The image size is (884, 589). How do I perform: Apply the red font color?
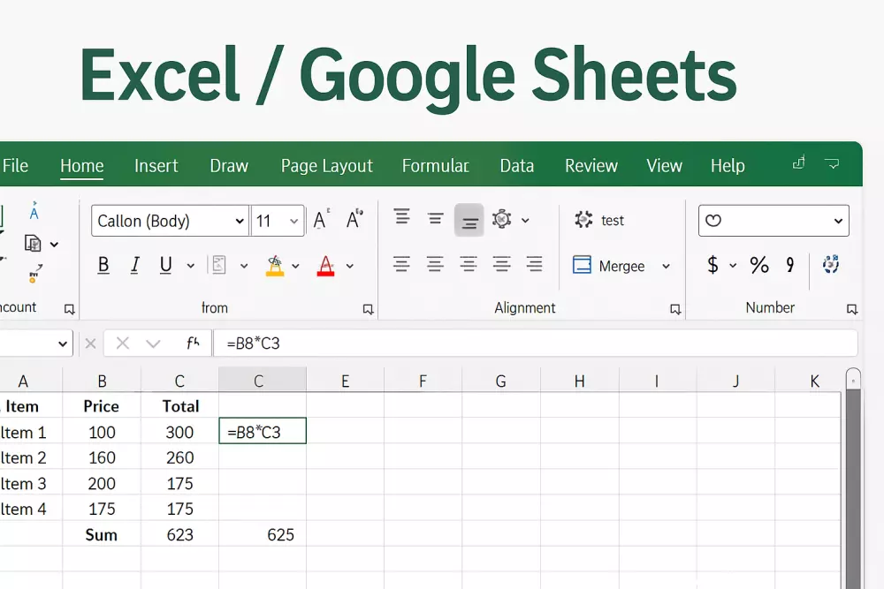(325, 266)
